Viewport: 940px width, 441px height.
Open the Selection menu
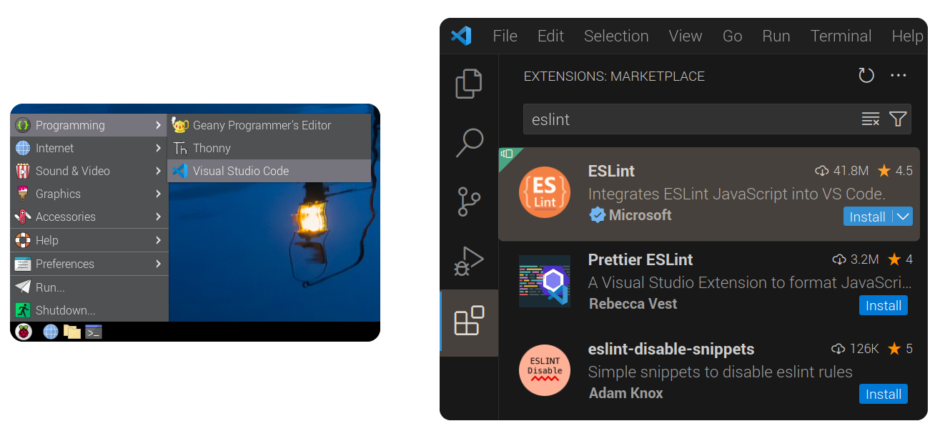click(616, 36)
